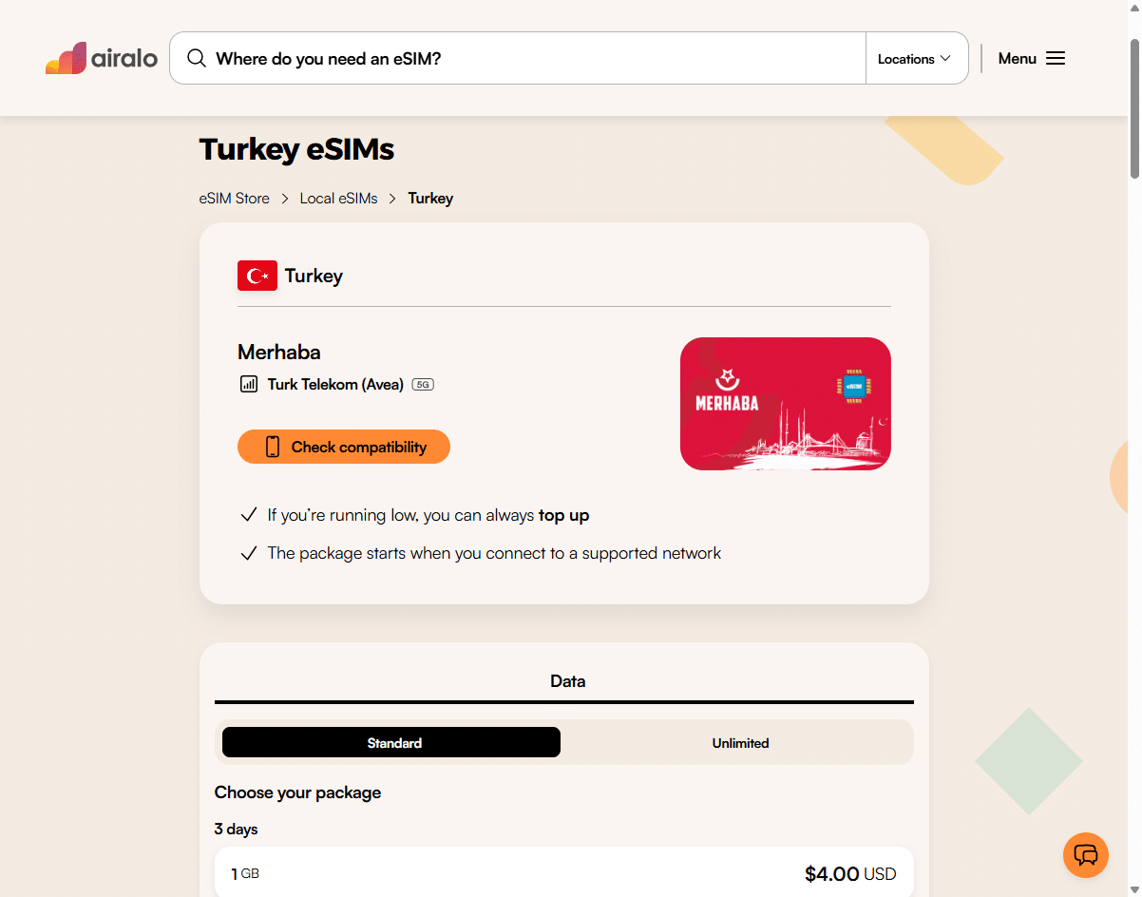The height and width of the screenshot is (897, 1142).
Task: Select the Turkey breadcrumb entry
Action: click(429, 198)
